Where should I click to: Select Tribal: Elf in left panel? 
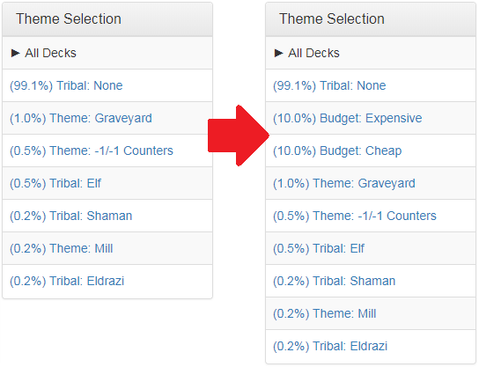[55, 183]
